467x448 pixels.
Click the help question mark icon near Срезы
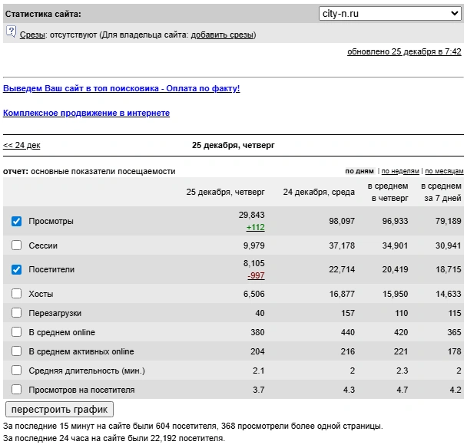pyautogui.click(x=11, y=31)
